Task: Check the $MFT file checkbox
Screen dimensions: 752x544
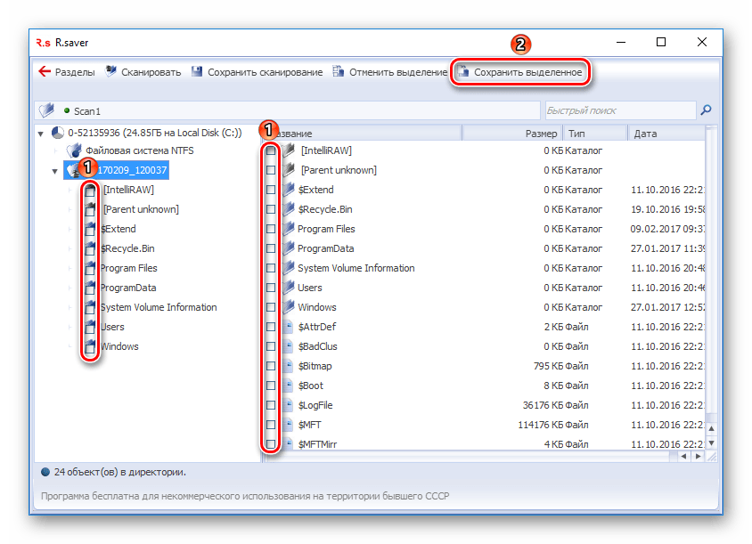Action: [x=271, y=425]
